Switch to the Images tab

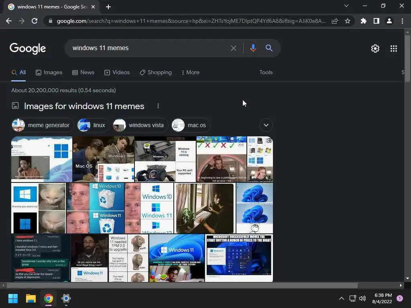49,73
